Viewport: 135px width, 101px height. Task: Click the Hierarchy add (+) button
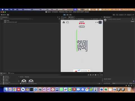click(x=1, y=19)
